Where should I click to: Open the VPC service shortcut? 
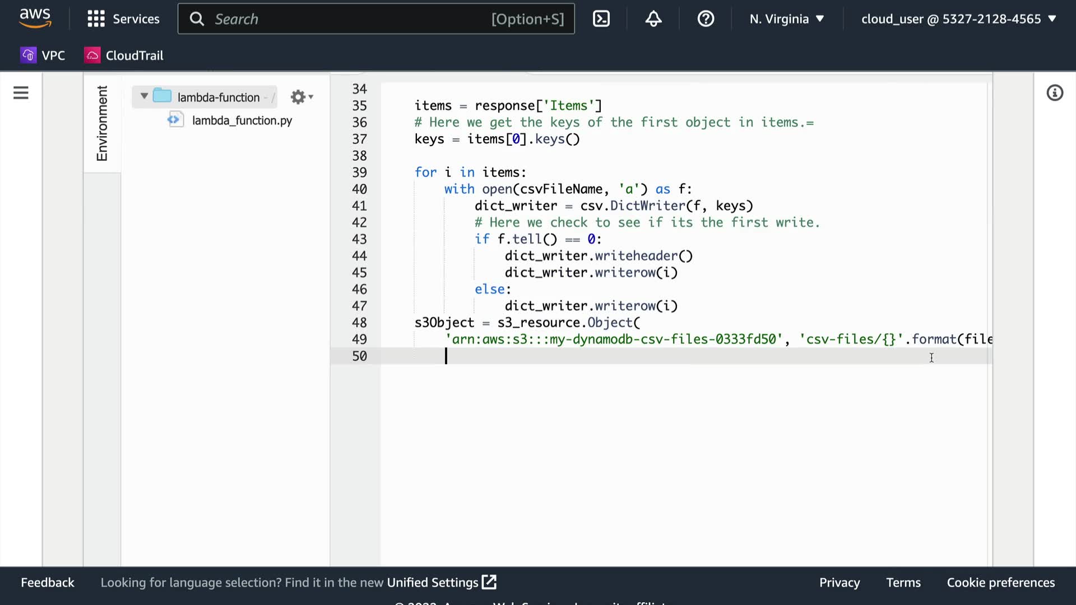43,55
